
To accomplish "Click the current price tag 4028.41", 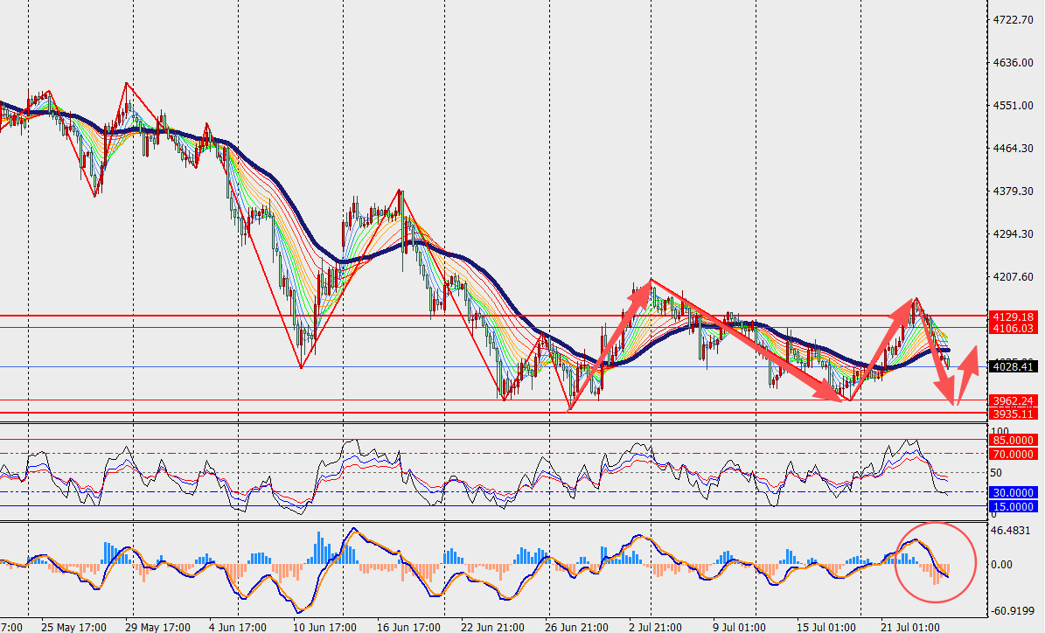I will (1013, 366).
